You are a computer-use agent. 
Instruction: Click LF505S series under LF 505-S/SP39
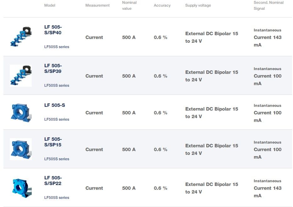57,85
